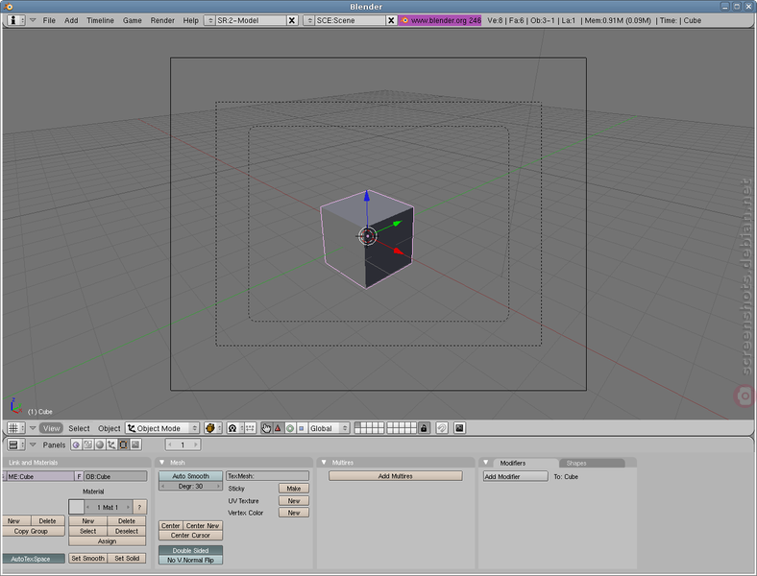Screen dimensions: 757x576
Task: Collapse the Modifiers panel triangle
Action: (486, 462)
